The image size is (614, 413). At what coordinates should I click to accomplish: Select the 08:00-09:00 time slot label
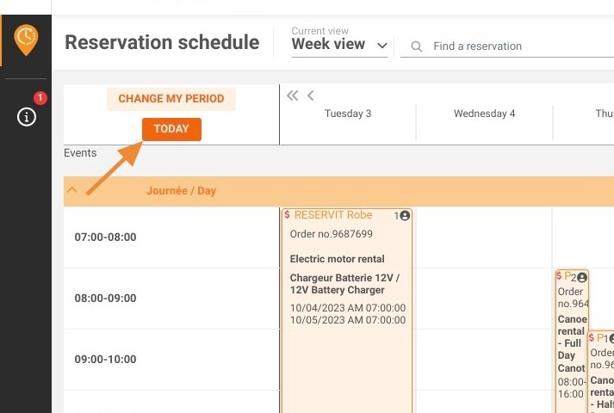[105, 298]
